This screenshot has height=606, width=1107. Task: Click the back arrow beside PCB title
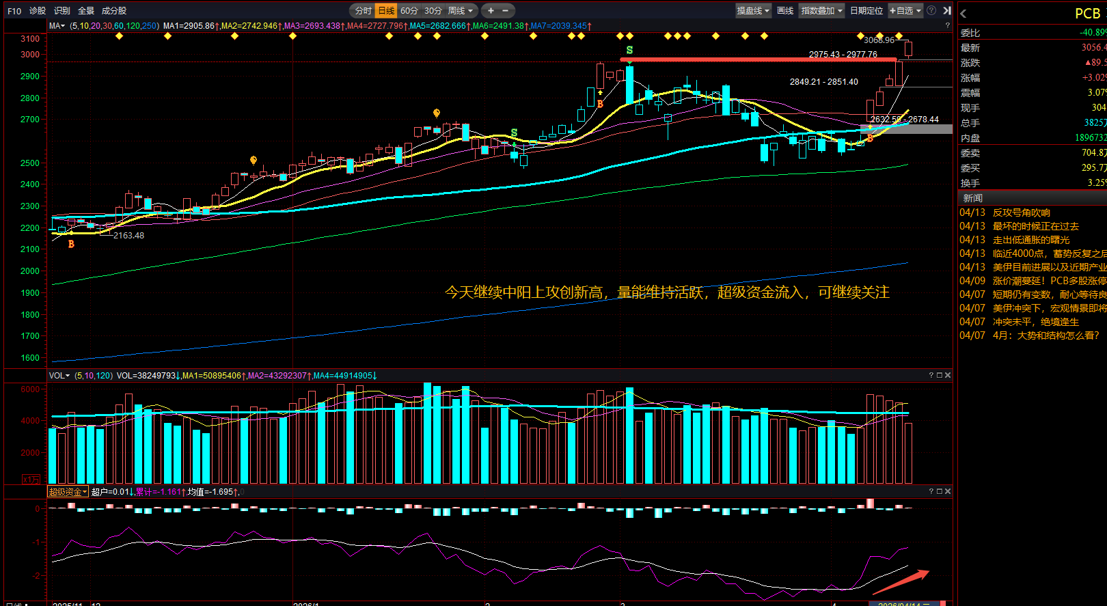tap(963, 14)
